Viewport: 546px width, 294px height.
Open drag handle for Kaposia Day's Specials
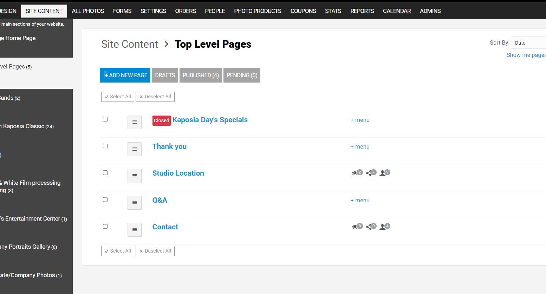click(x=135, y=122)
